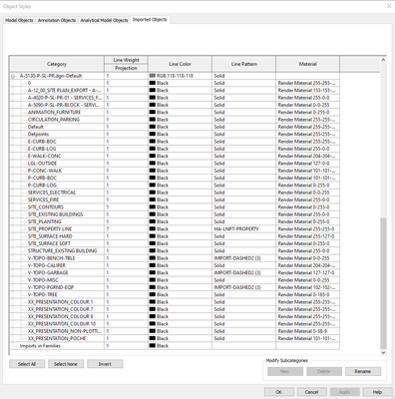This screenshot has height=399, width=395.
Task: Click Render Material 0-38-9 cell
Action: tap(307, 331)
